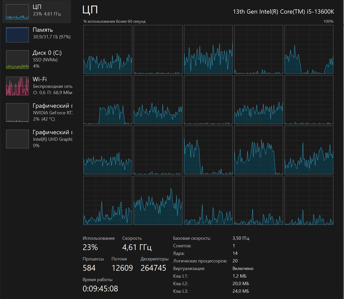Click the '% использования более 60 секунд' caption
Viewport: 344px width, 299px height.
114,21
